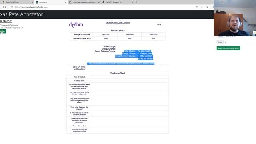
Task: Close the FastAPI Swagger UI tab
Action: coord(132,2)
